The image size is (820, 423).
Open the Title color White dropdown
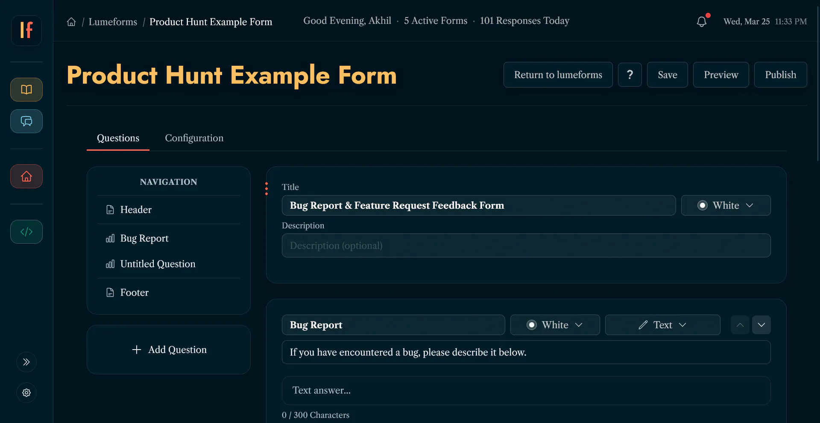click(x=726, y=205)
